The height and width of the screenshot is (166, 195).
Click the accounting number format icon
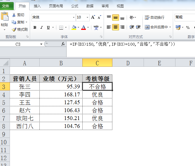(x=178, y=28)
